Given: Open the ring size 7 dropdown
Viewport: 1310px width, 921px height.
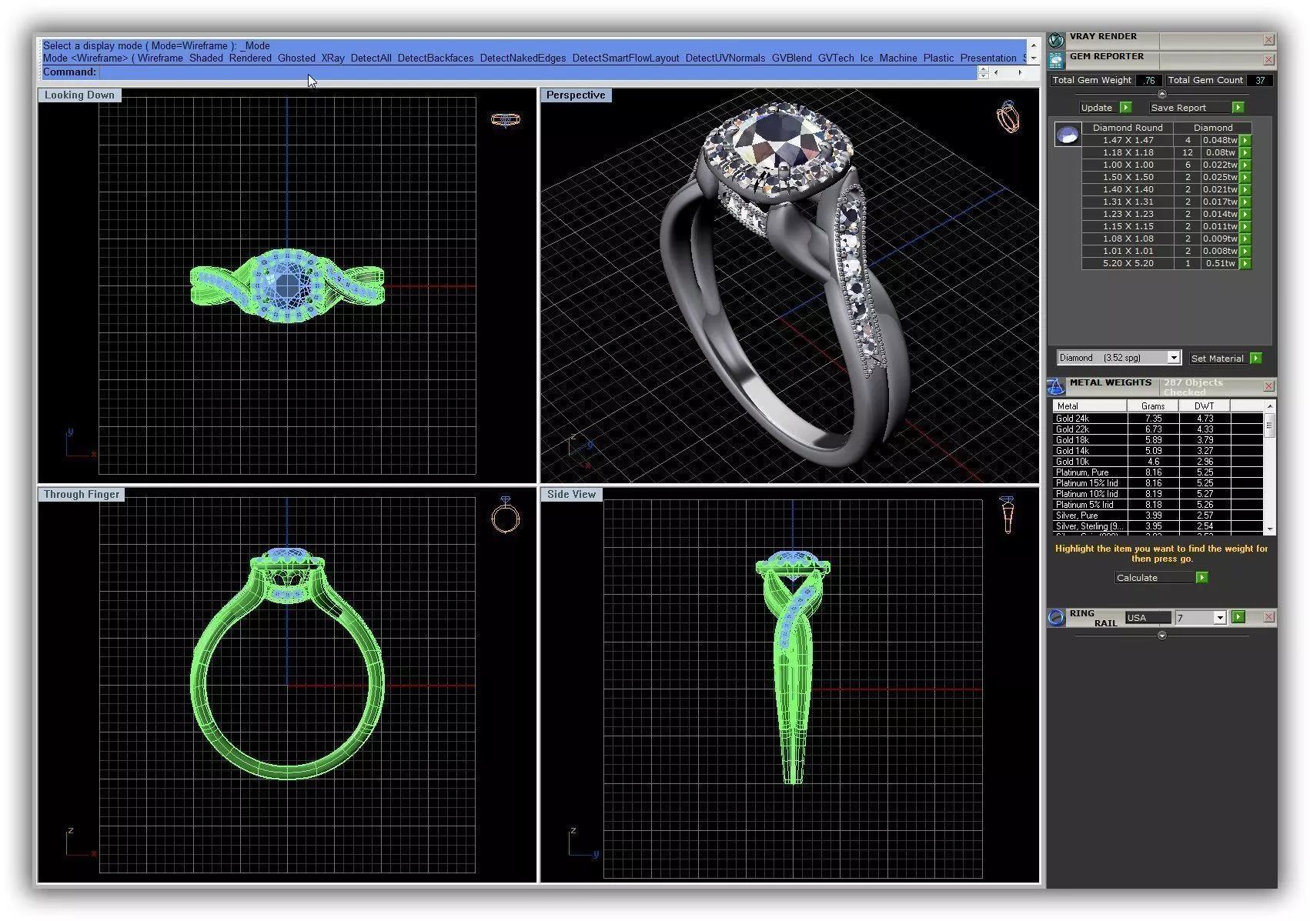Looking at the screenshot, I should [x=1219, y=618].
